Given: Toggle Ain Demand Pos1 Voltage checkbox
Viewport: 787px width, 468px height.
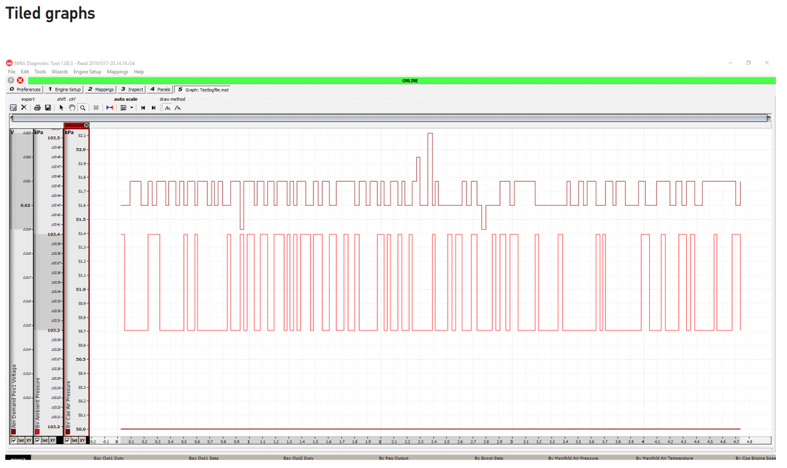Looking at the screenshot, I should coord(14,440).
